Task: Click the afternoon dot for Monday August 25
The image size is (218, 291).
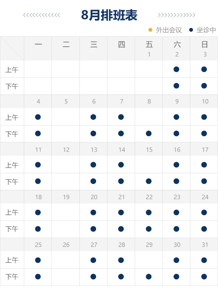Action: coord(38,276)
